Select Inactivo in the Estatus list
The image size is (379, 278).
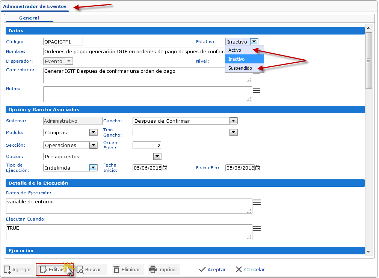(245, 59)
